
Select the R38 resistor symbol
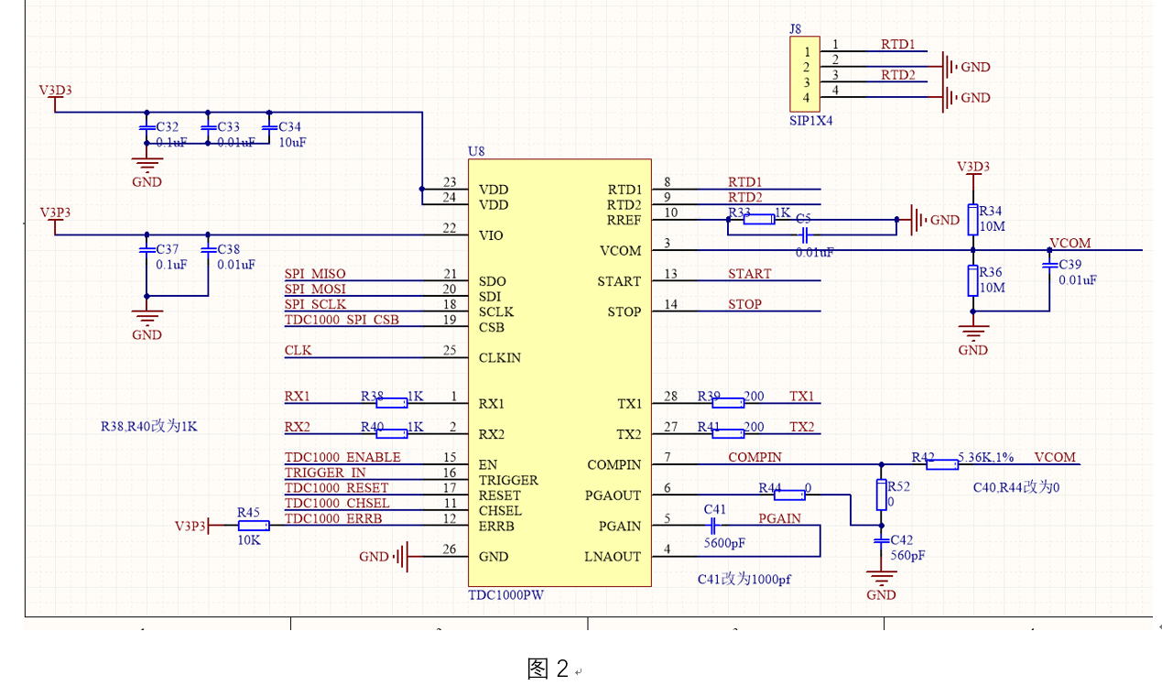[x=393, y=403]
